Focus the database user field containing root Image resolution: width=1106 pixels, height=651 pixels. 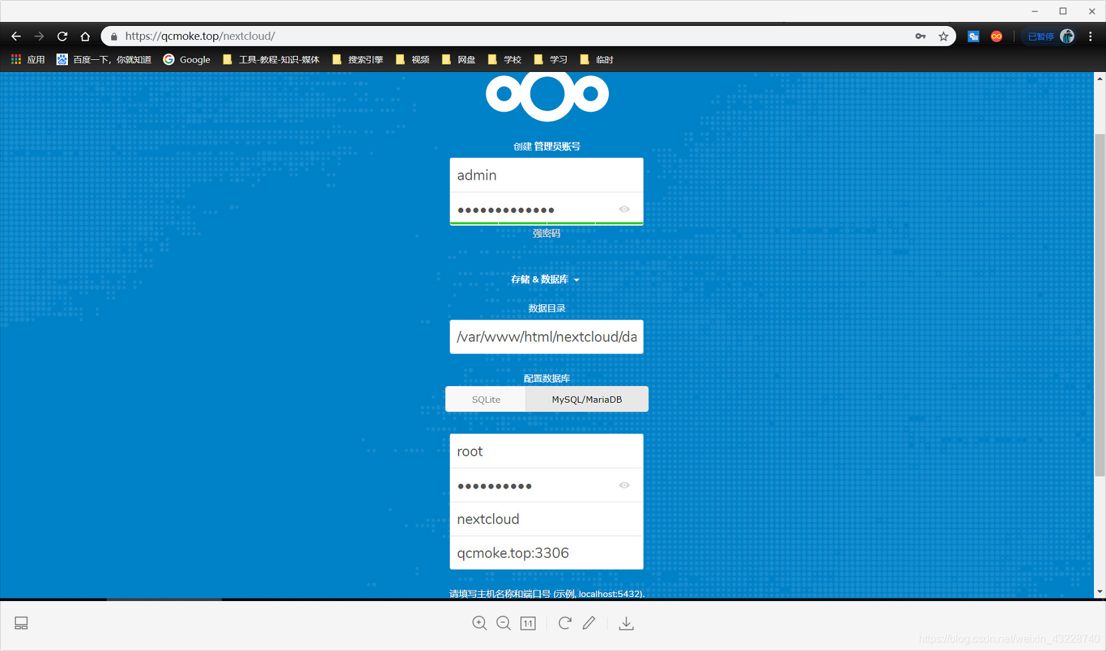point(546,451)
